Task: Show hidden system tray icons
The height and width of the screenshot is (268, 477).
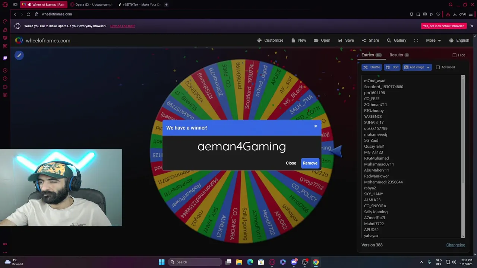Action: click(x=421, y=262)
